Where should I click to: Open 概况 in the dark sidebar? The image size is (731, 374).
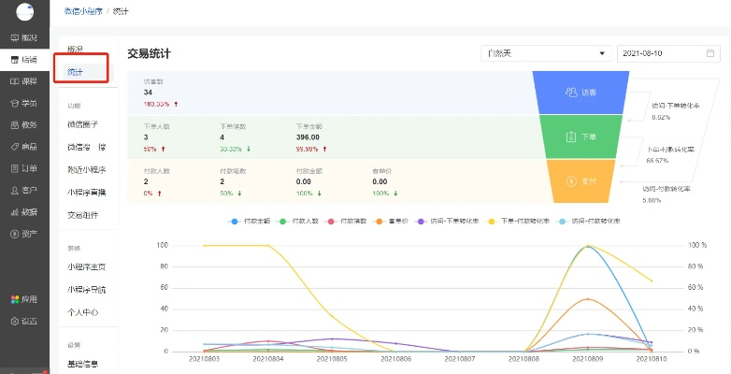(23, 37)
